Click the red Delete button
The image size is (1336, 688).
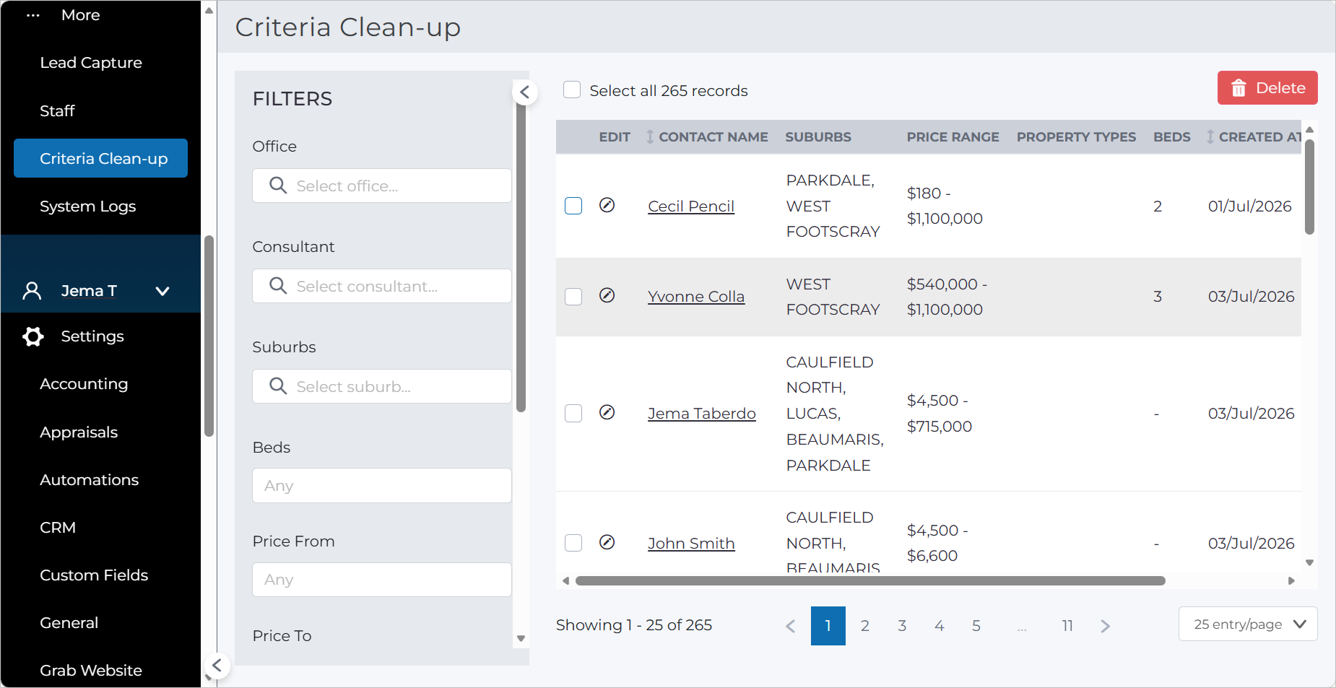click(x=1267, y=88)
